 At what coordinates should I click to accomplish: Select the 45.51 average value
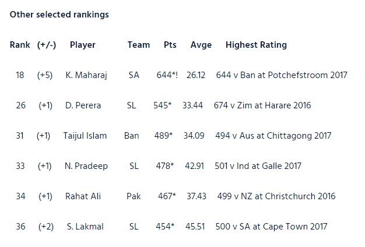click(x=195, y=227)
